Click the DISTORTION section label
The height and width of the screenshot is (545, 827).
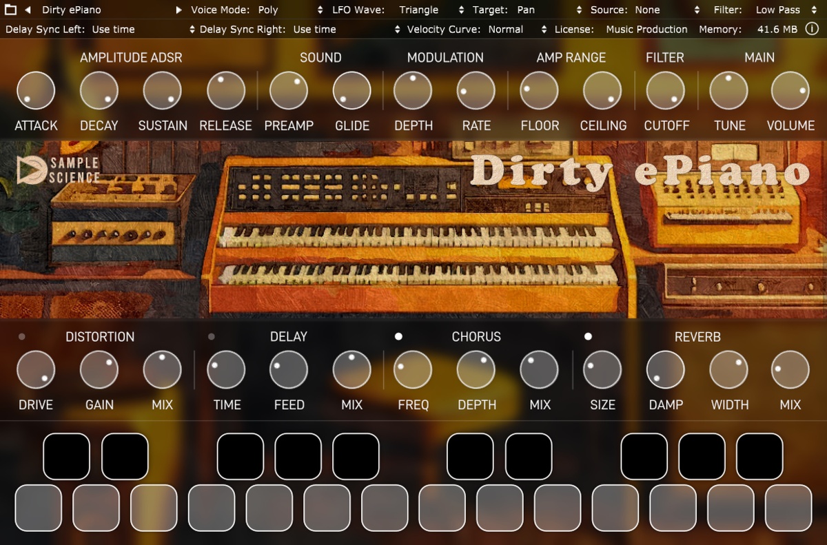[x=100, y=337]
